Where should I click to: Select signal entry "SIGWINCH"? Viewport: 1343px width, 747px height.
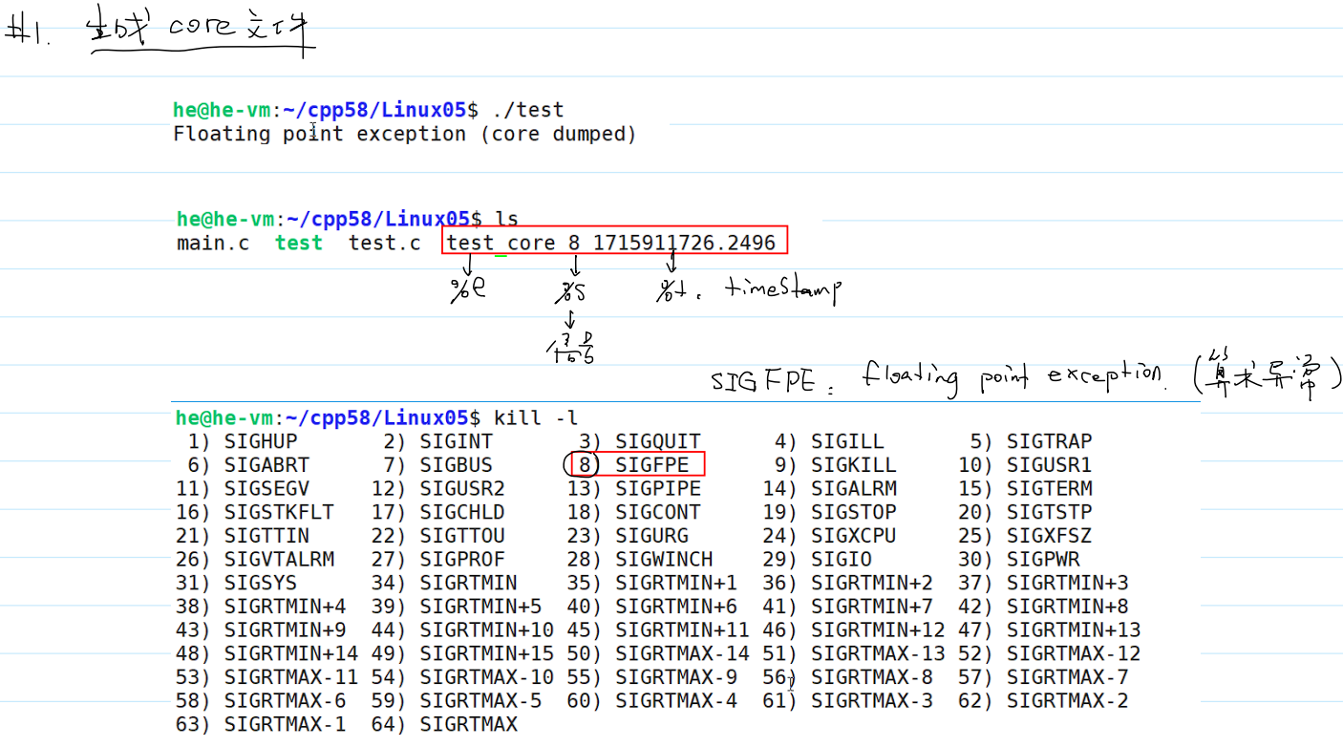pos(665,560)
